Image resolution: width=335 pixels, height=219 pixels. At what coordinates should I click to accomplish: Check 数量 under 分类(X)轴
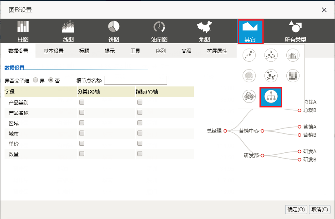tap(82, 154)
